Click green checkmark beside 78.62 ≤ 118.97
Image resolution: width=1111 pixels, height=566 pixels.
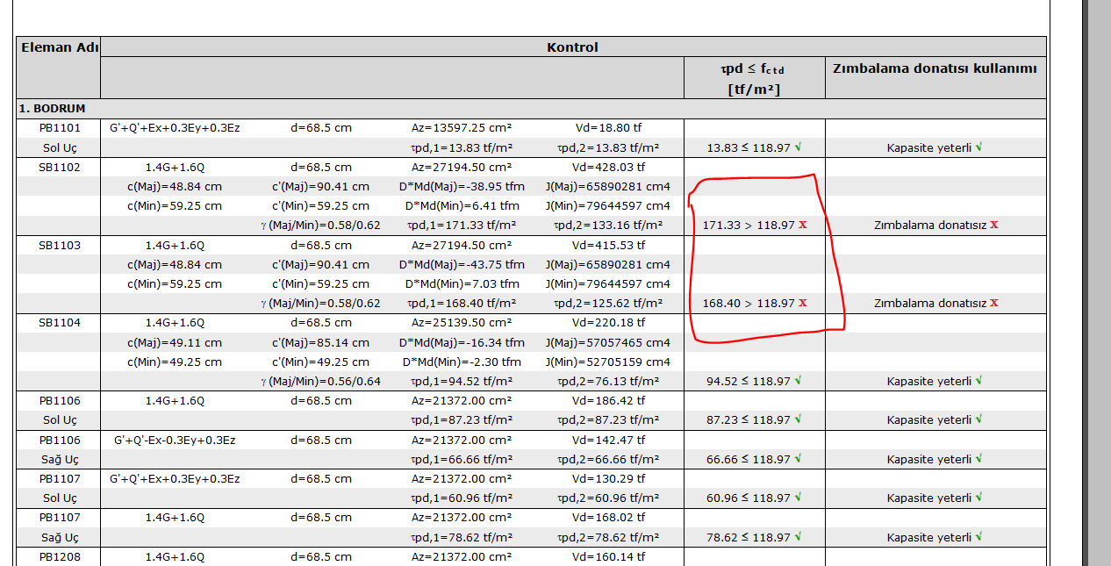798,537
